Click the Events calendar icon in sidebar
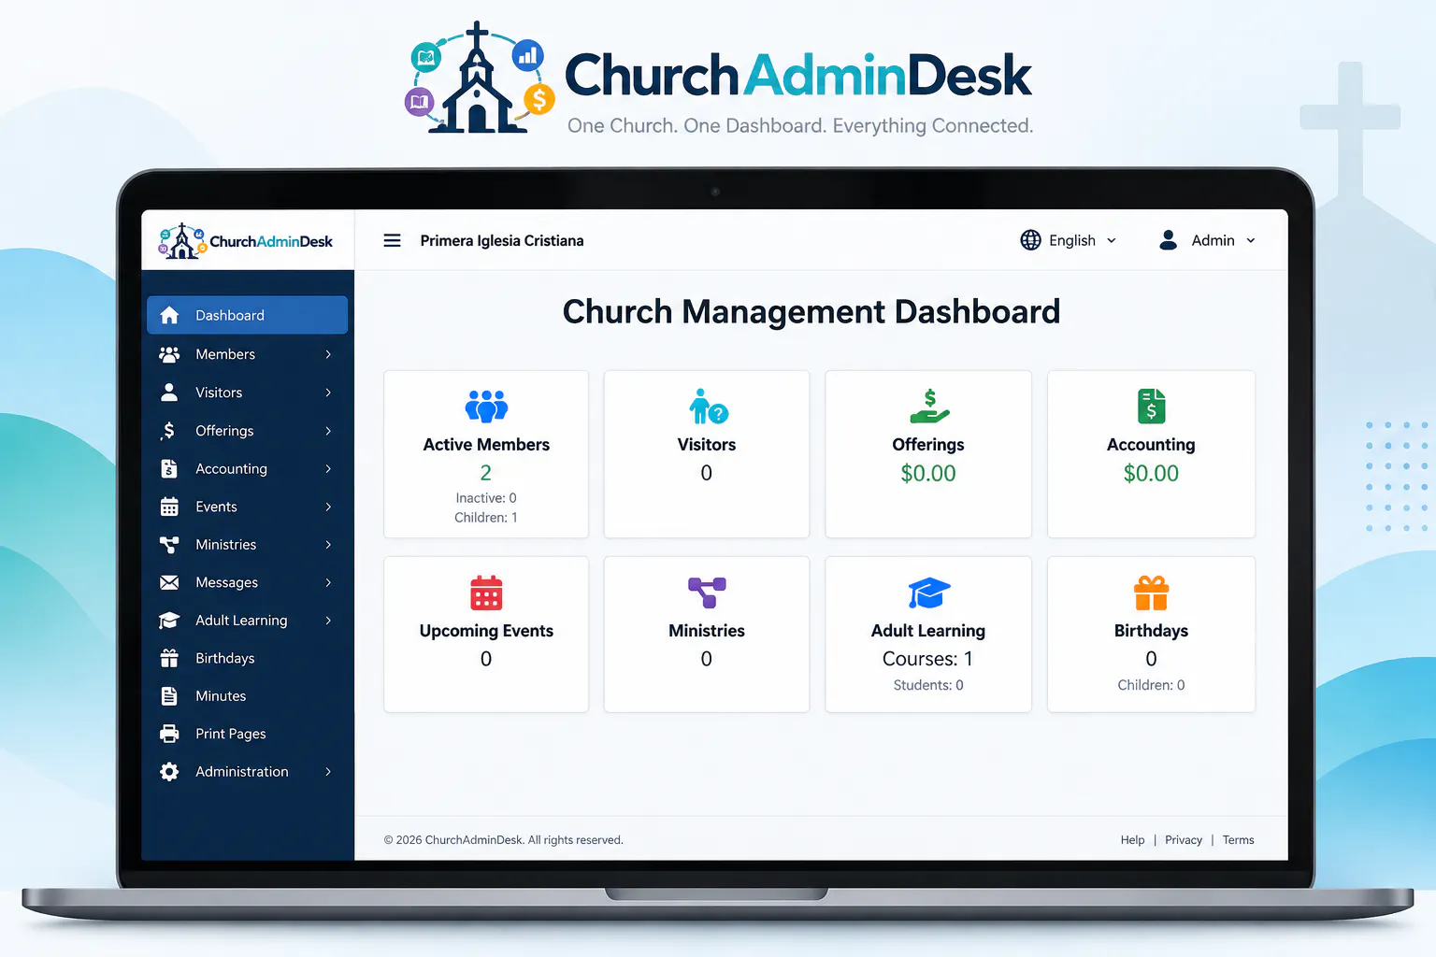 [169, 507]
